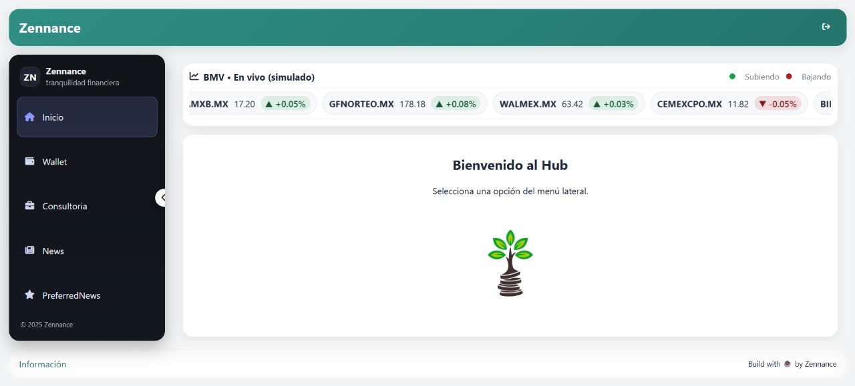Click the 63.42 price value
The height and width of the screenshot is (386, 855).
click(x=572, y=104)
